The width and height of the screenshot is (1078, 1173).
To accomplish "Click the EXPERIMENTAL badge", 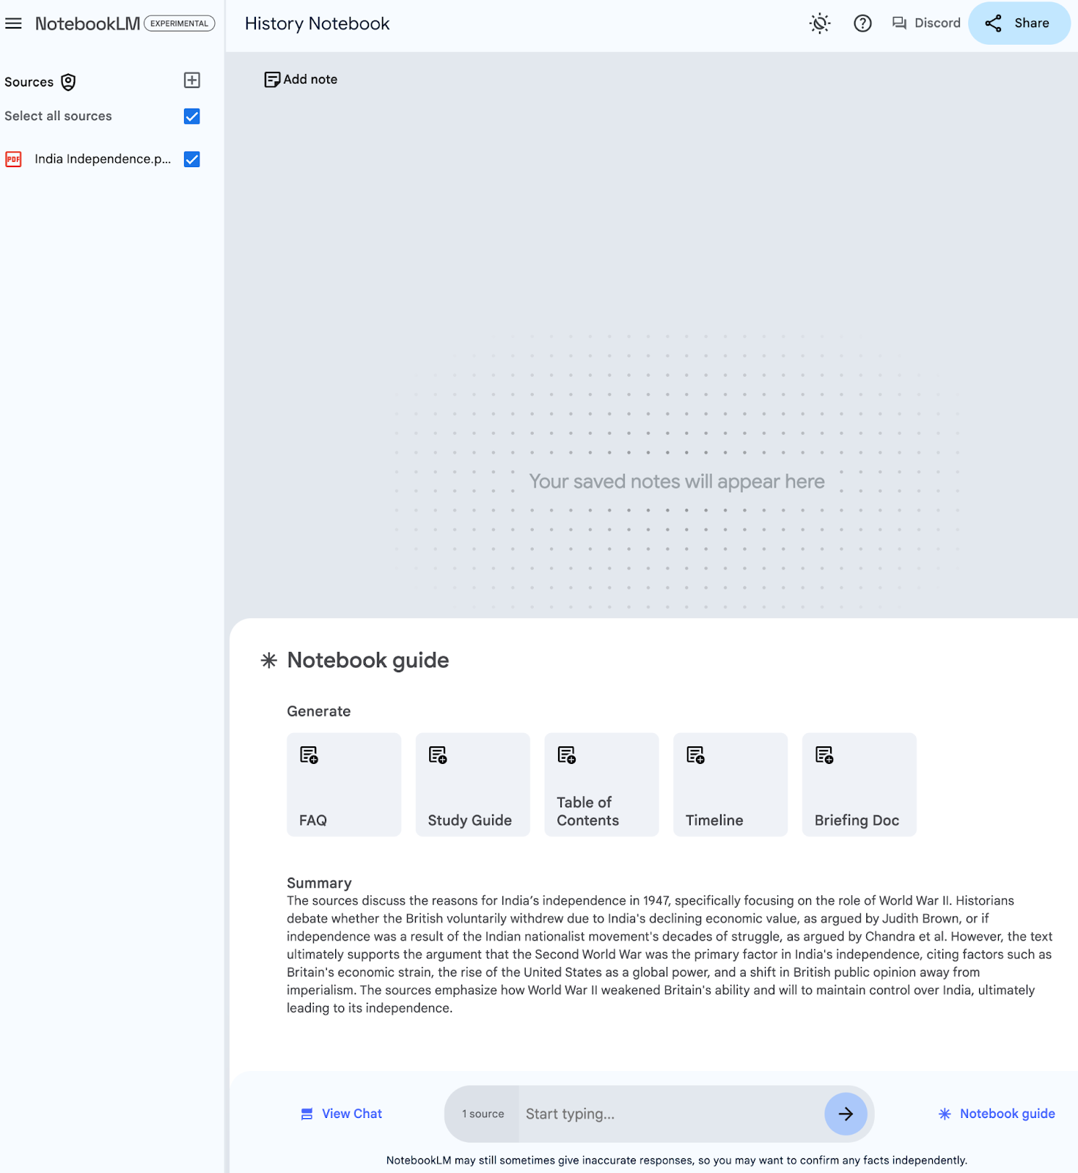I will 180,23.
